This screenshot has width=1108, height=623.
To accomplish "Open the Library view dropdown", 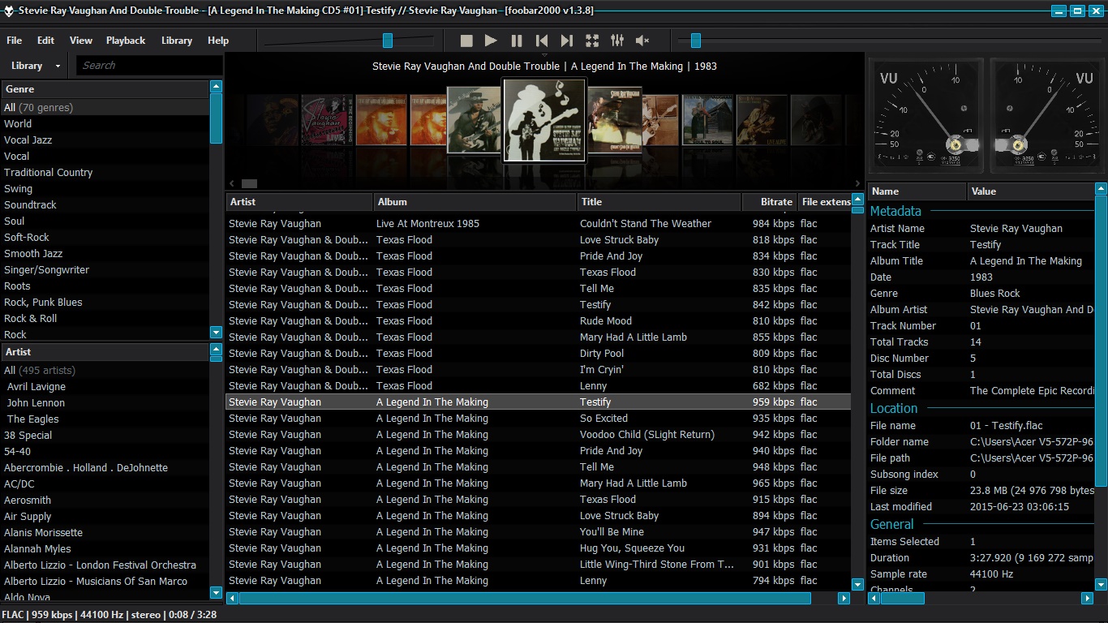I will coord(36,66).
